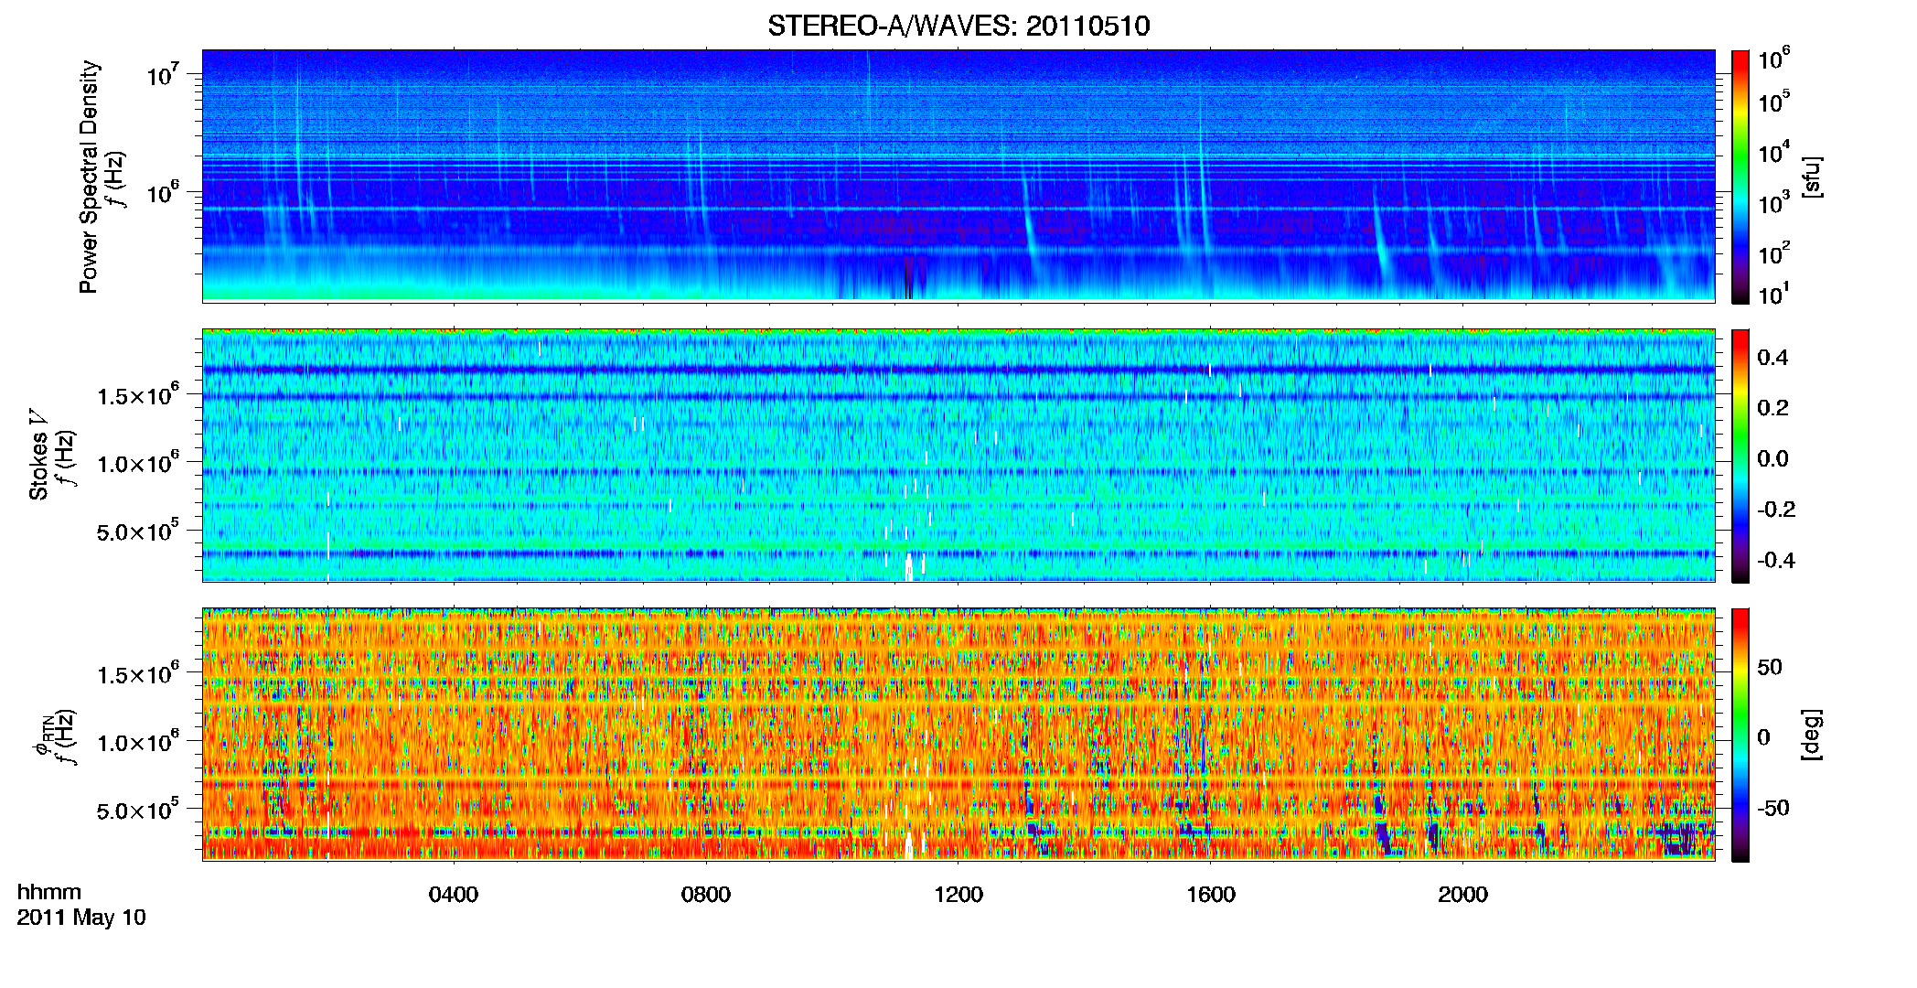Click the Stokes V axis label

coord(39,455)
